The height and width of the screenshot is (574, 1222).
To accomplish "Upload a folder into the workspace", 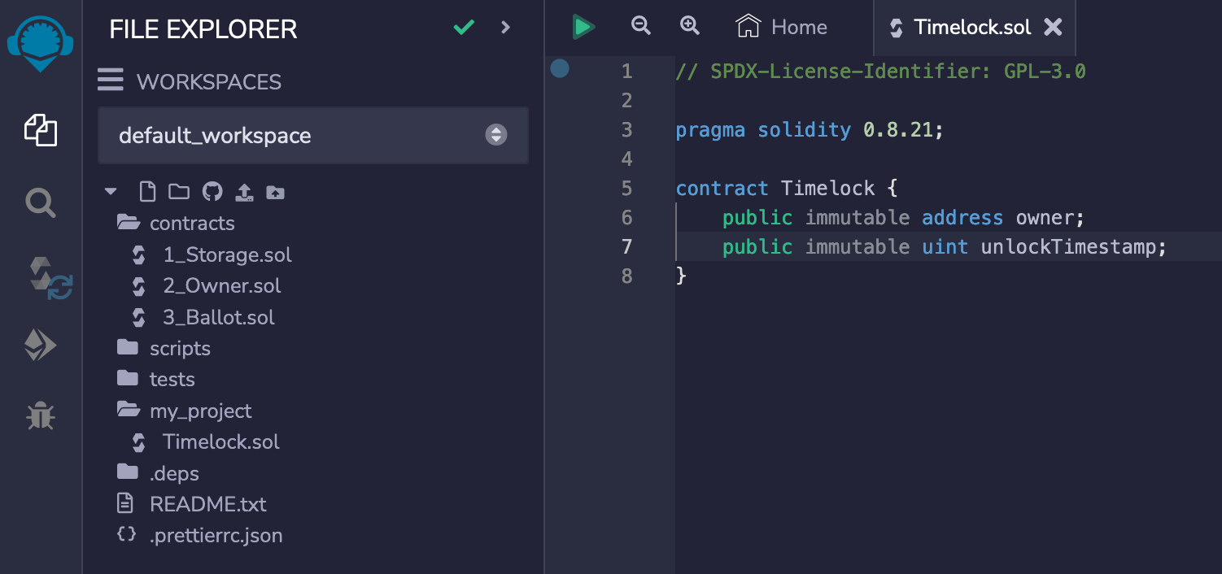I will coord(276,191).
